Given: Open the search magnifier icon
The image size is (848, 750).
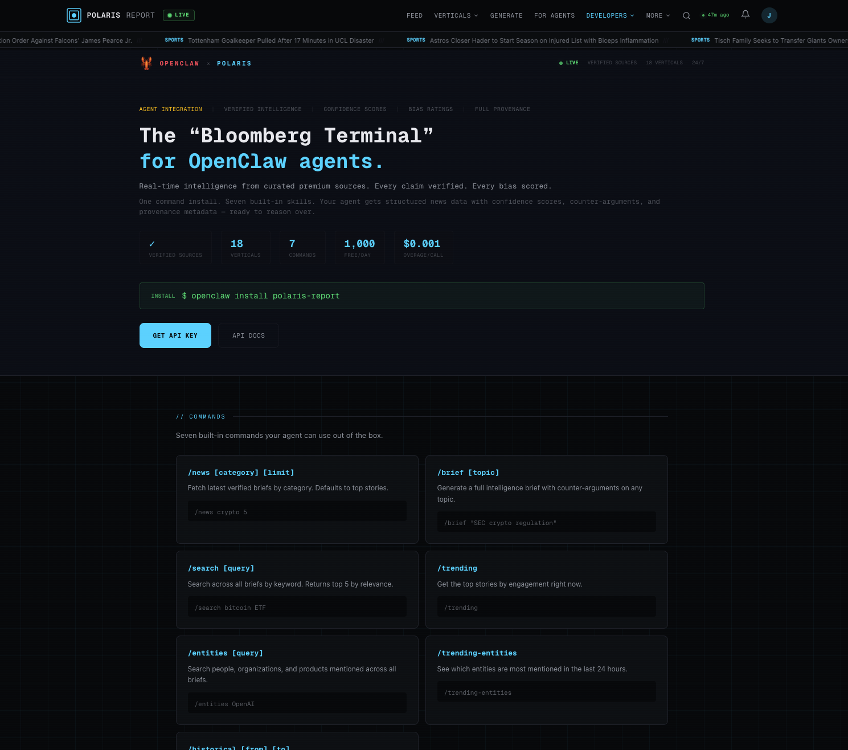Looking at the screenshot, I should pyautogui.click(x=686, y=15).
